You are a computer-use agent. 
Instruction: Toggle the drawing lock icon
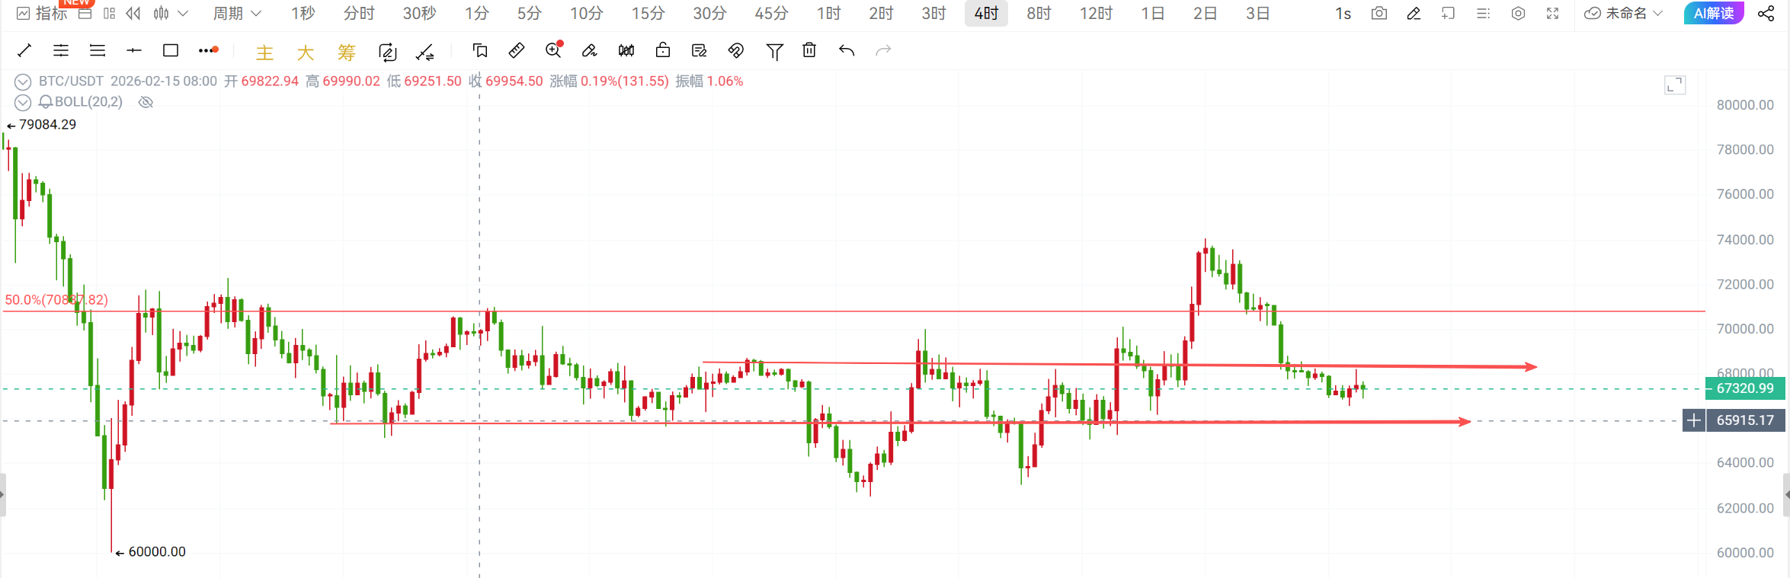[x=663, y=50]
